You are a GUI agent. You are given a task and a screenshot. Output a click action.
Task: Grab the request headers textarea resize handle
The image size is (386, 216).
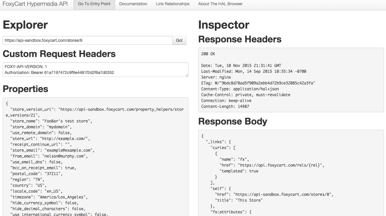click(x=187, y=75)
